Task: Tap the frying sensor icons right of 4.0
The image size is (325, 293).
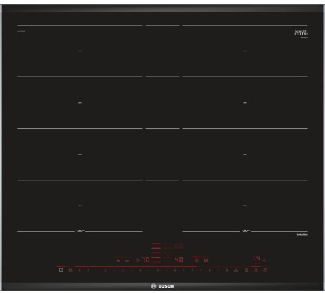Action: tap(201, 260)
